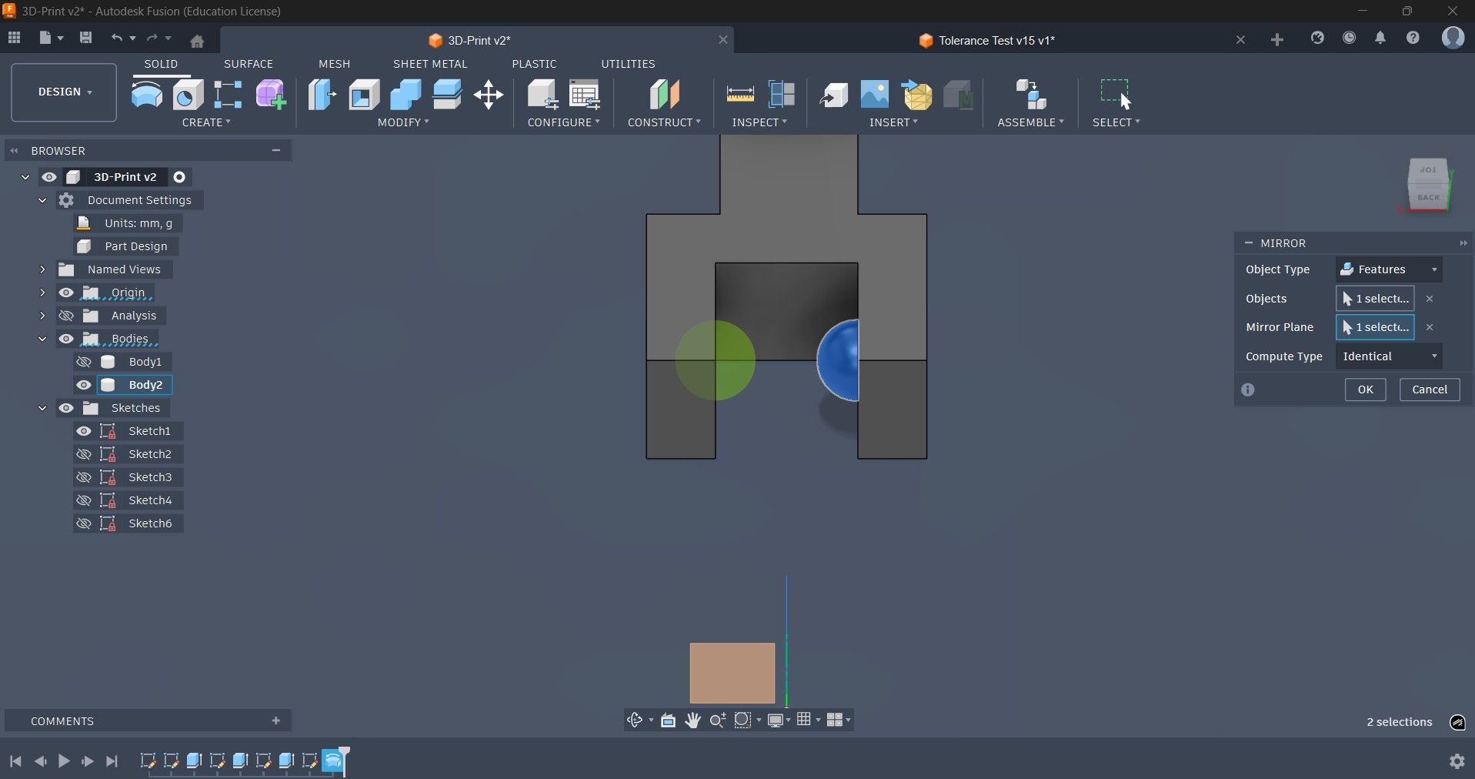Select the Offset Plane construct tool
1475x779 pixels.
click(665, 95)
